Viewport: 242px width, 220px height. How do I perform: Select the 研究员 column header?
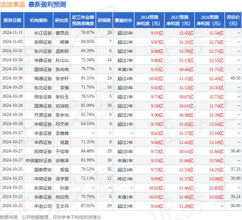point(62,20)
